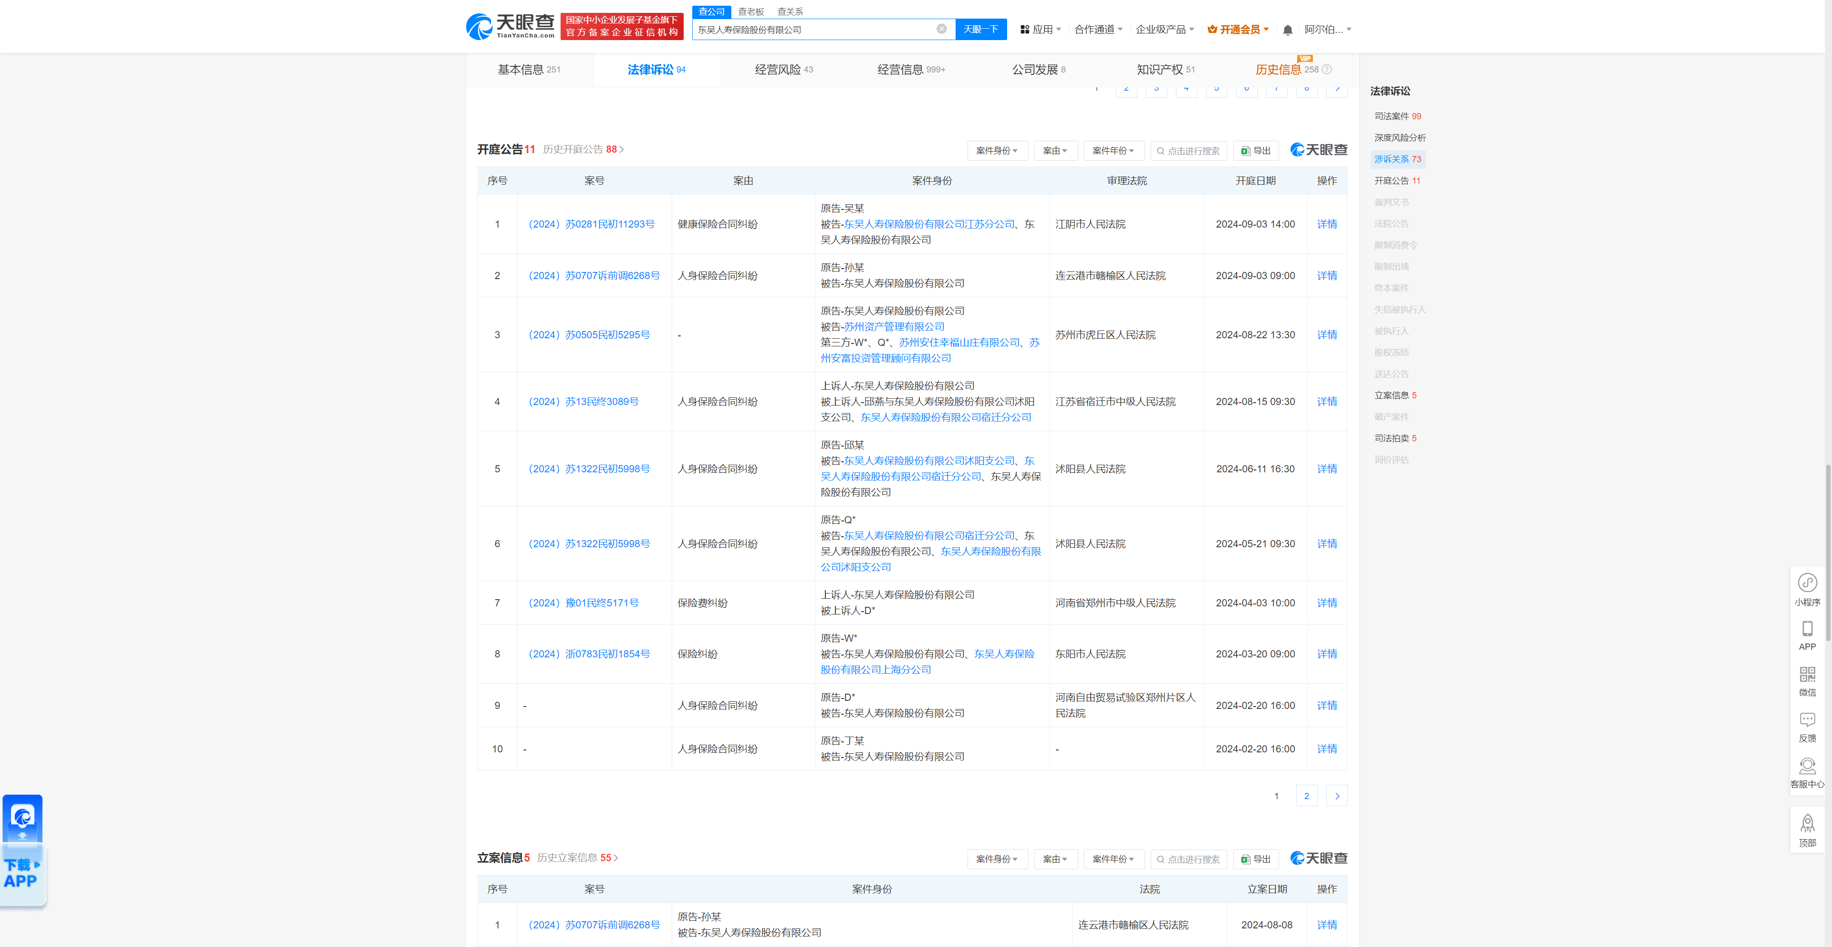Open the 企业级产品 dropdown menu
1832x947 pixels.
1165,29
